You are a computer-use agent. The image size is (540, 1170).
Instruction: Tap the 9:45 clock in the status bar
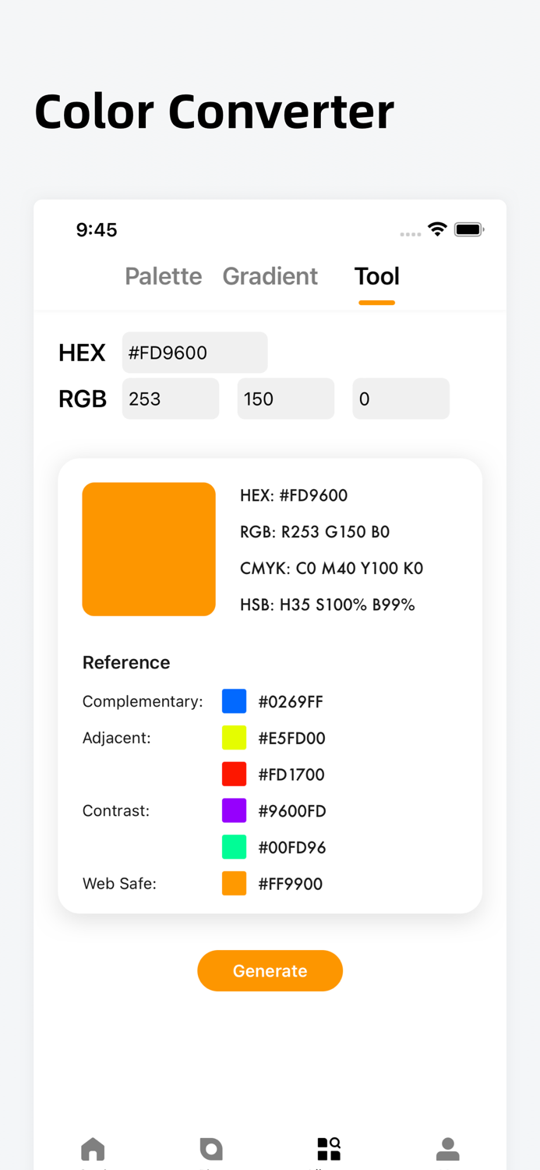[x=97, y=229]
